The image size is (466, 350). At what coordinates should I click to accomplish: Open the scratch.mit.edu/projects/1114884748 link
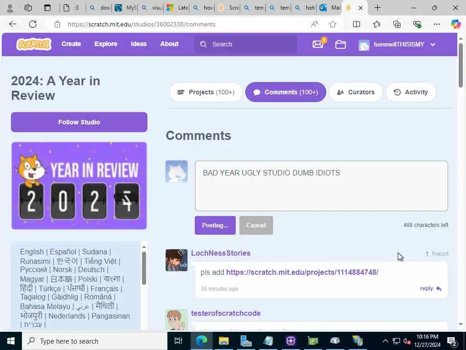[302, 273]
